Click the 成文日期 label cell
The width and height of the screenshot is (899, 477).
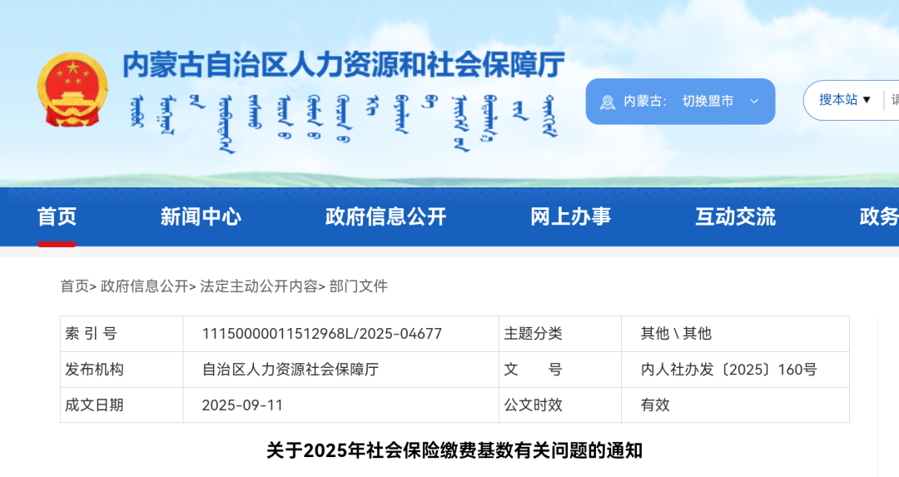122,405
